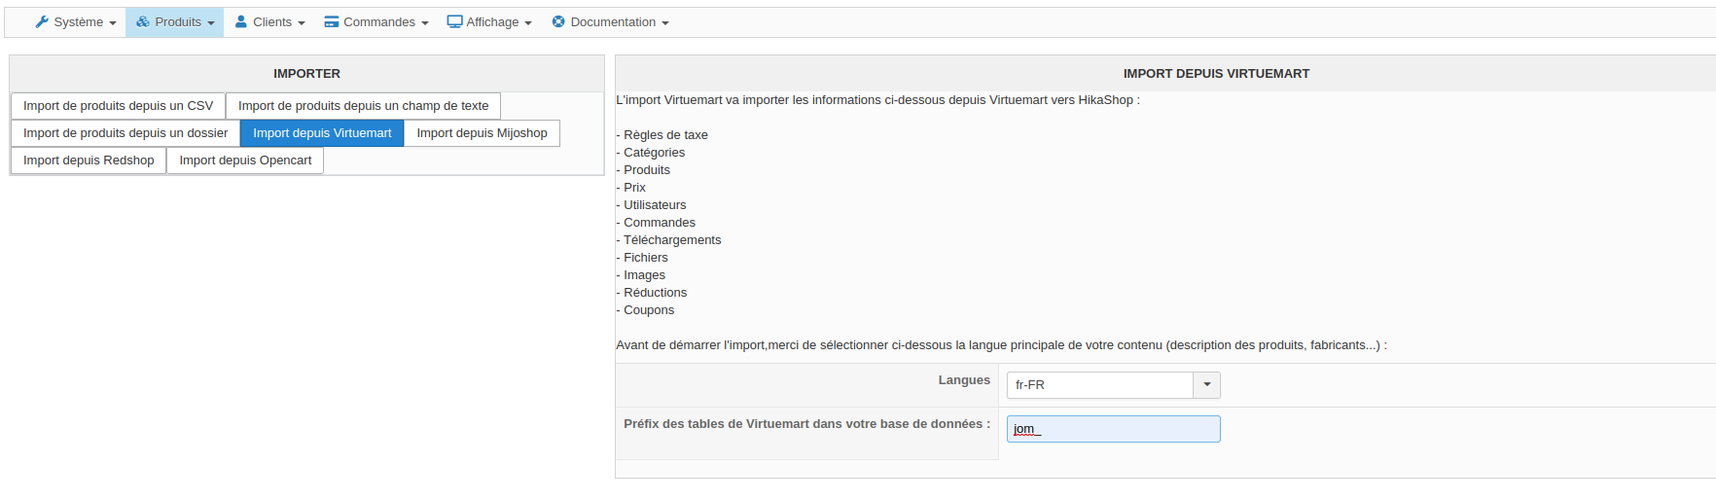Expand the Commandes dropdown caret

(x=425, y=23)
